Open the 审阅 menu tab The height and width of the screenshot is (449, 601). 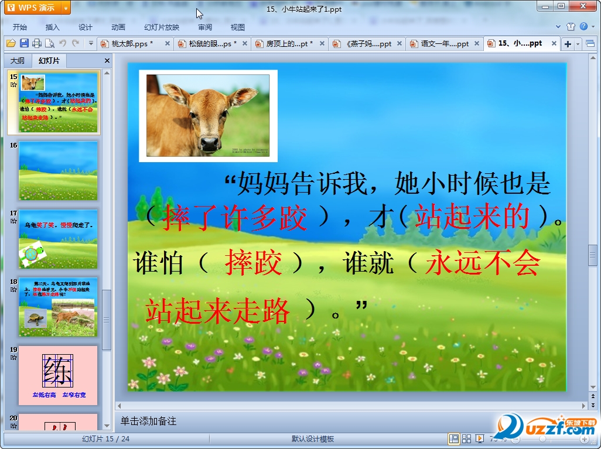[205, 27]
